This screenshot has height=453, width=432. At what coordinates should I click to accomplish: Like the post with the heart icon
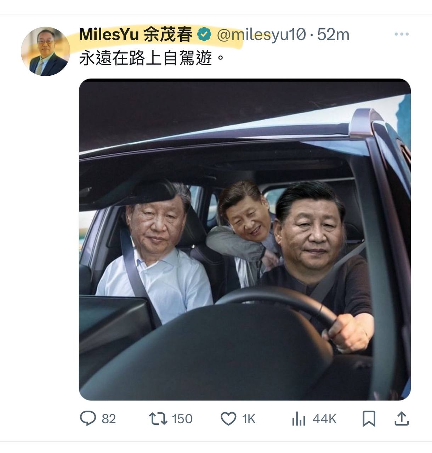pyautogui.click(x=228, y=419)
